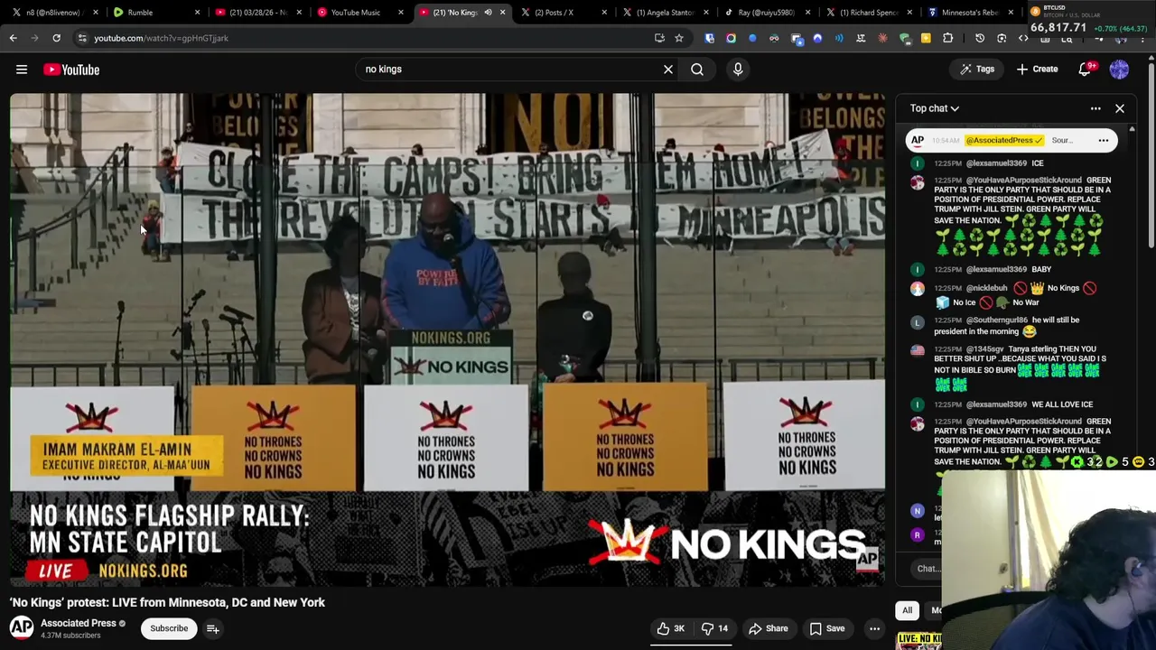Select the 'All' filter chip
Screen dimensions: 1156x650
tap(908, 610)
